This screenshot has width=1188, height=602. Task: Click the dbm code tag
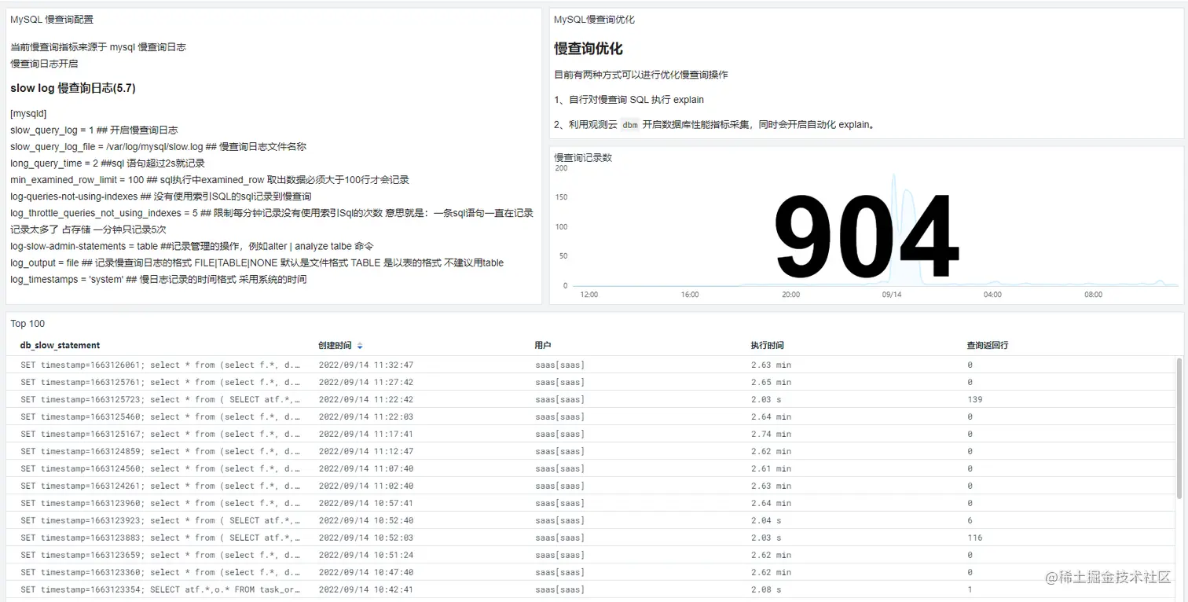630,124
